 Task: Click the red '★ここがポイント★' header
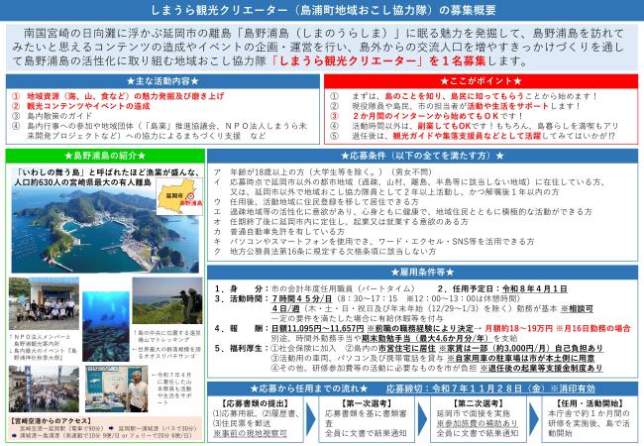(x=481, y=81)
